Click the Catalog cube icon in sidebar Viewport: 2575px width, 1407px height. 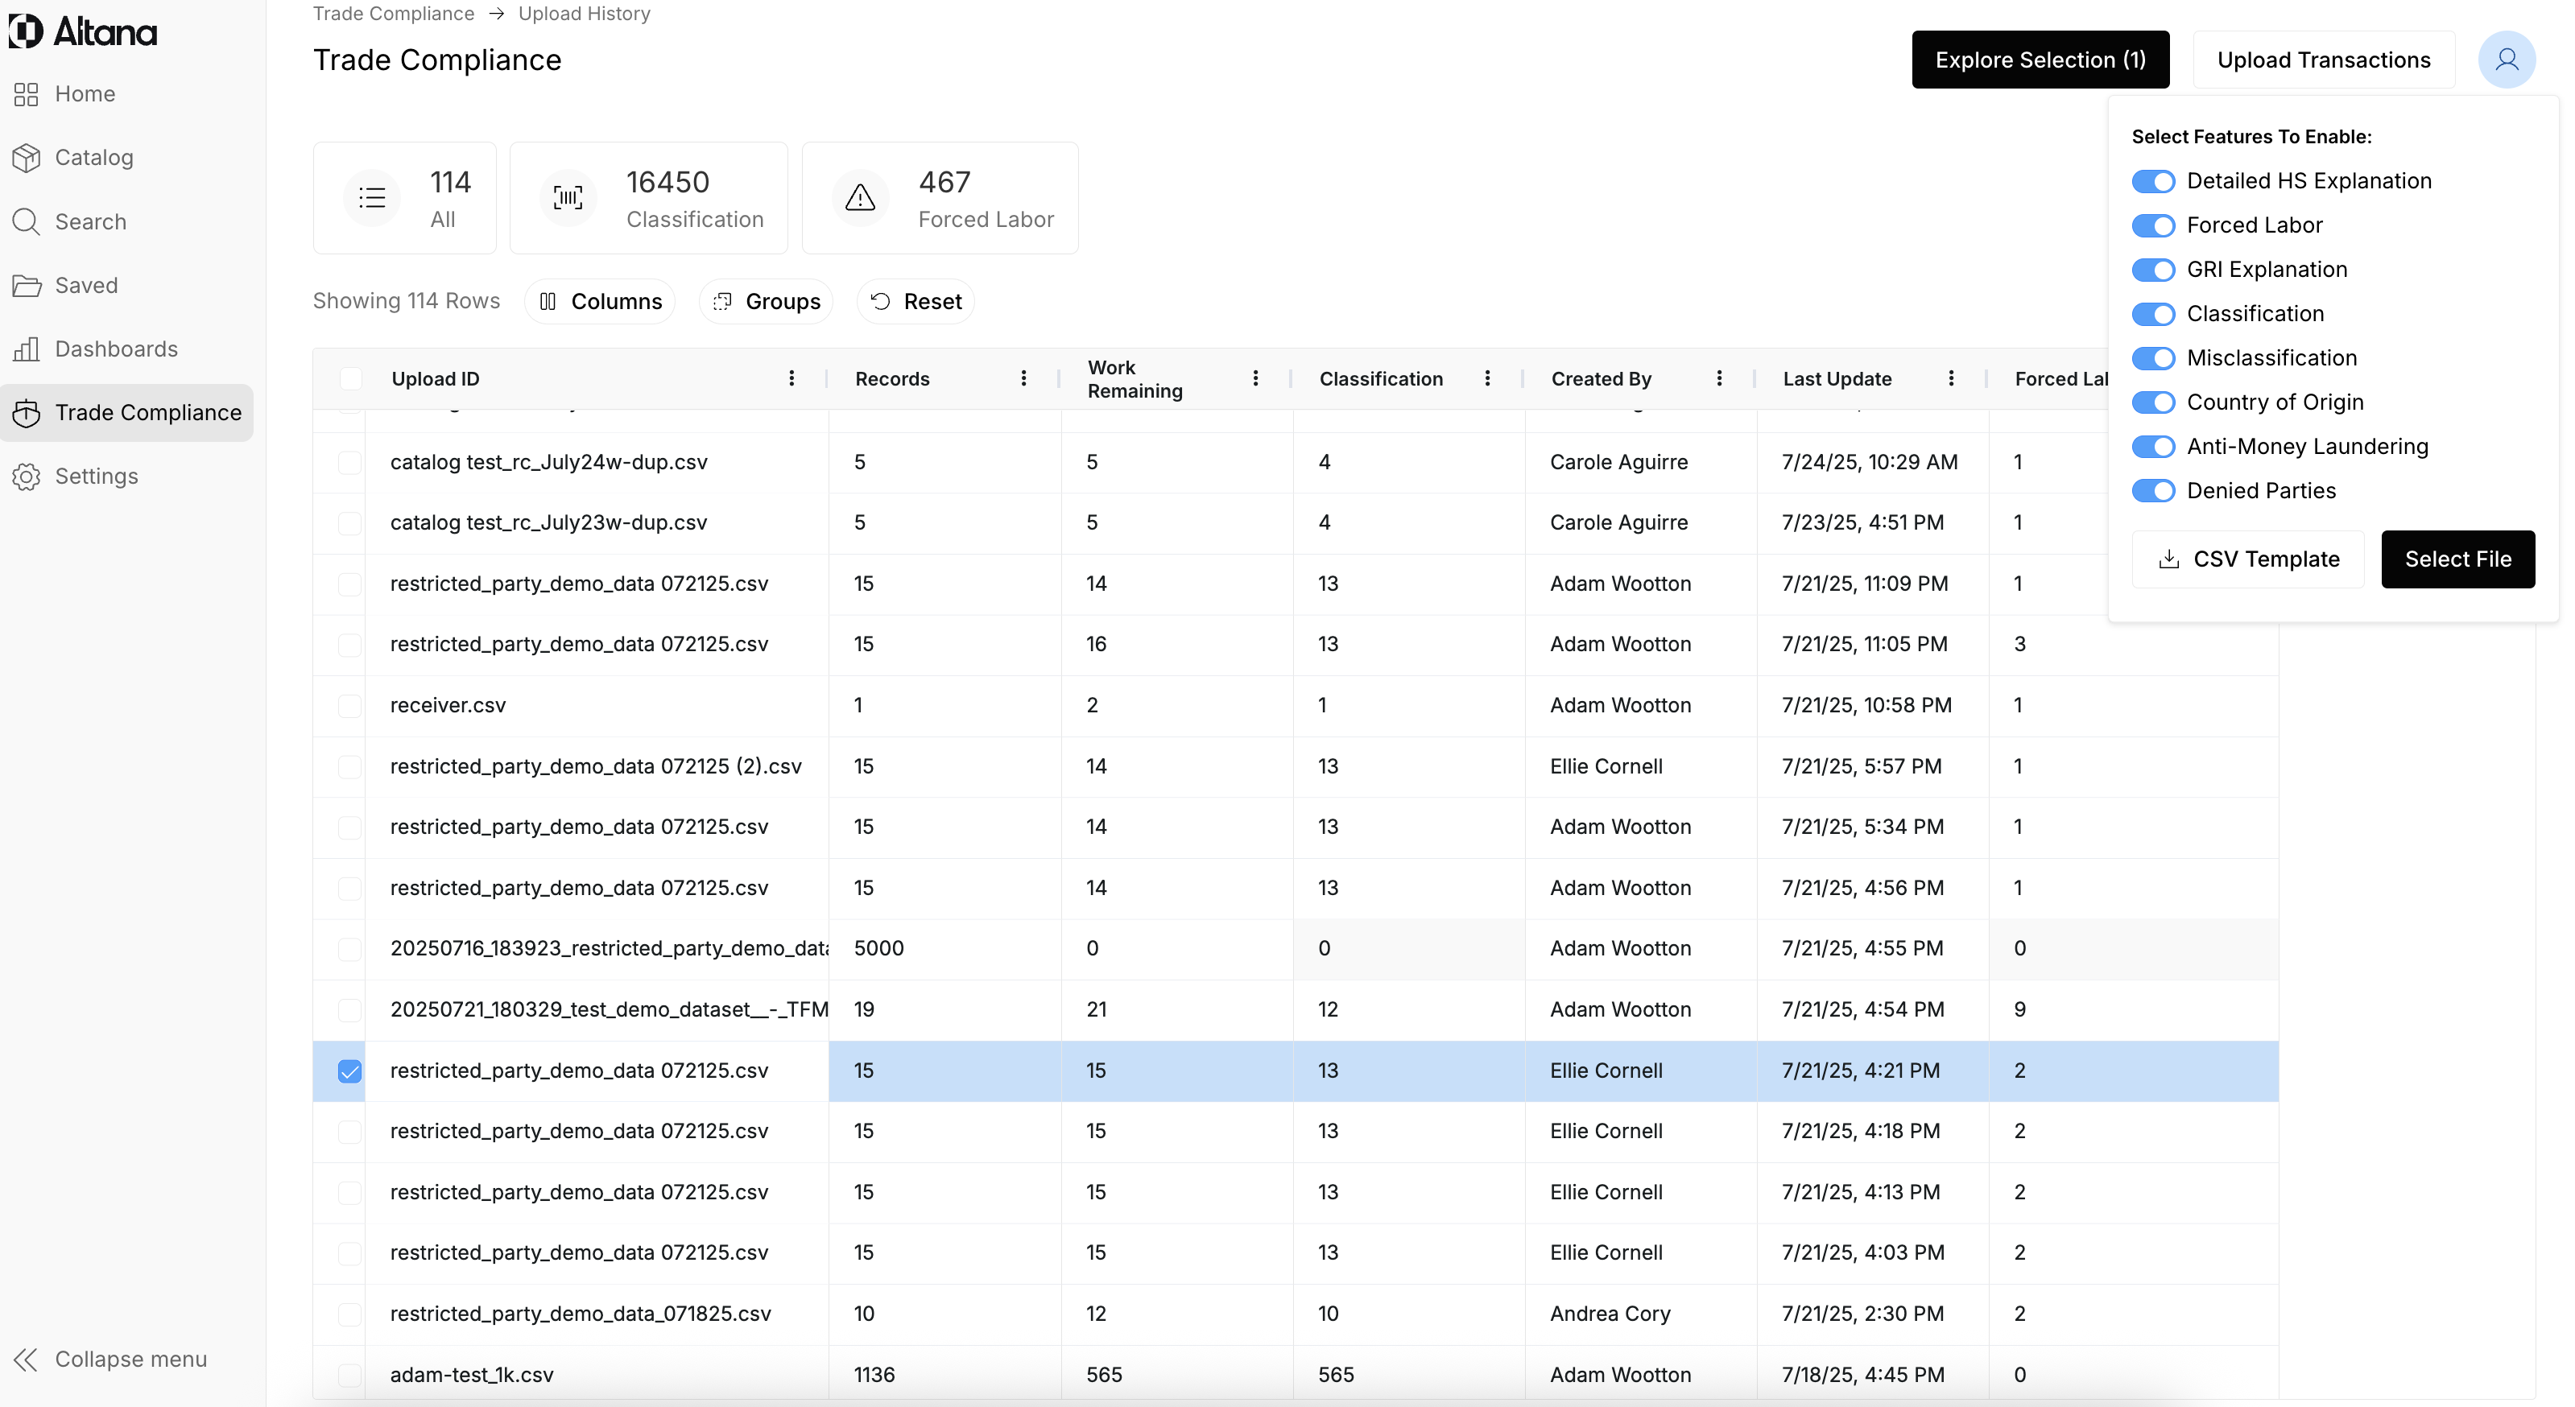click(27, 158)
